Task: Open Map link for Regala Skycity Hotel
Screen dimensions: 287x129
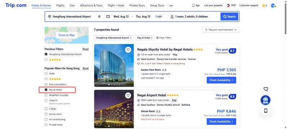Action: pyautogui.click(x=175, y=54)
